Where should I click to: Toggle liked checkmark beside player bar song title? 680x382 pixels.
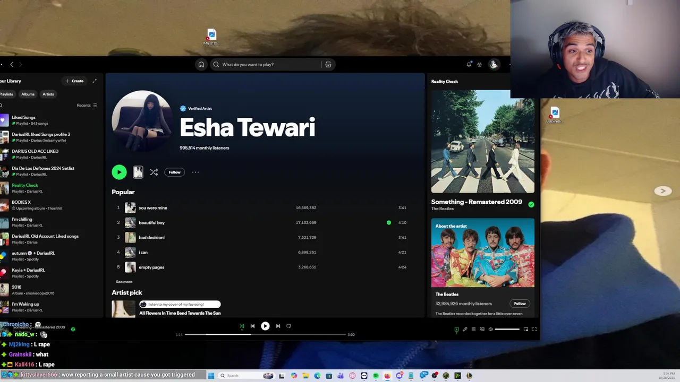click(x=73, y=329)
